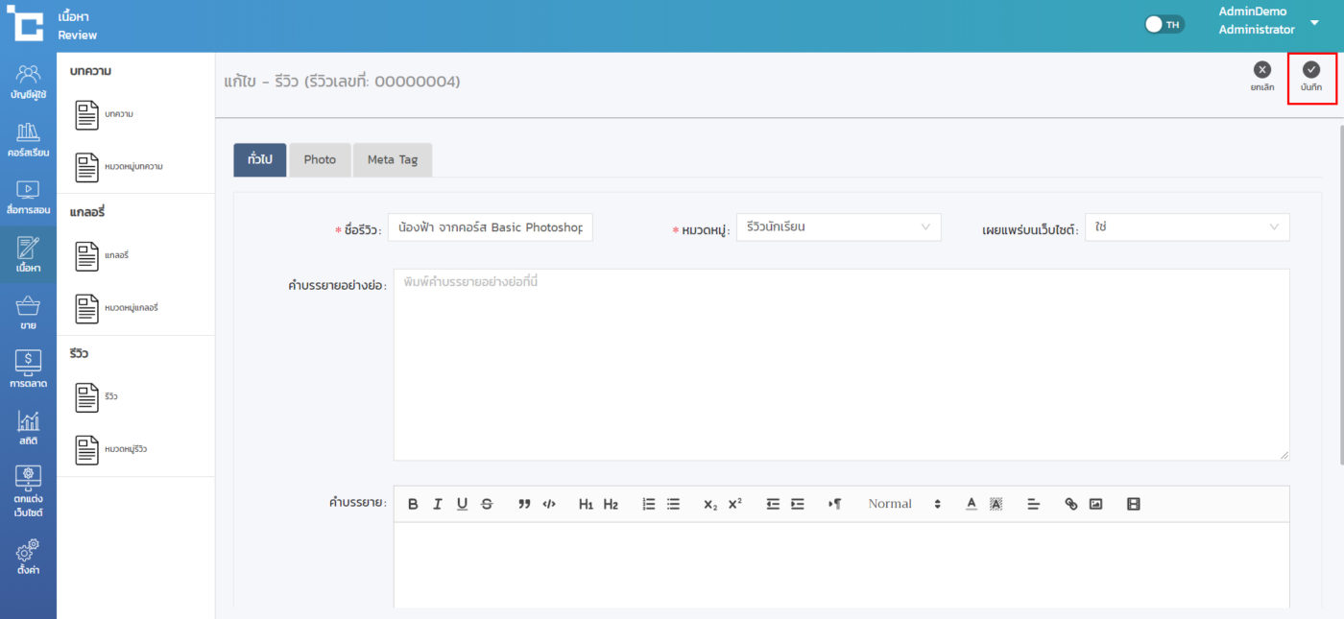Click the review name input field
The height and width of the screenshot is (619, 1344).
(490, 227)
